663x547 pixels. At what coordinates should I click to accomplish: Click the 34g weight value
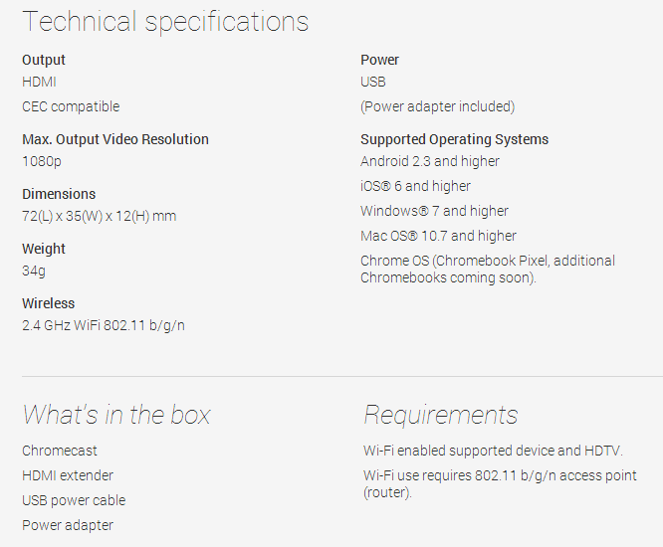tap(34, 271)
